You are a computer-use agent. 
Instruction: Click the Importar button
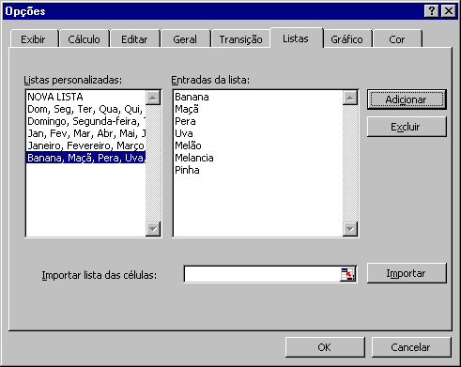[407, 273]
